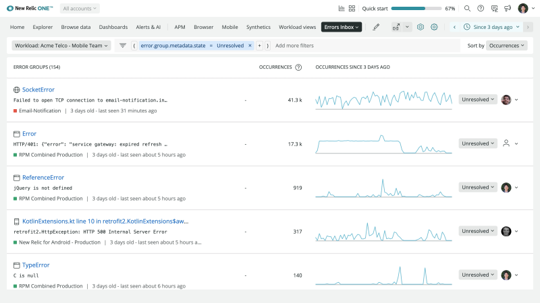
Task: Open the user profile avatar menu
Action: tap(522, 8)
